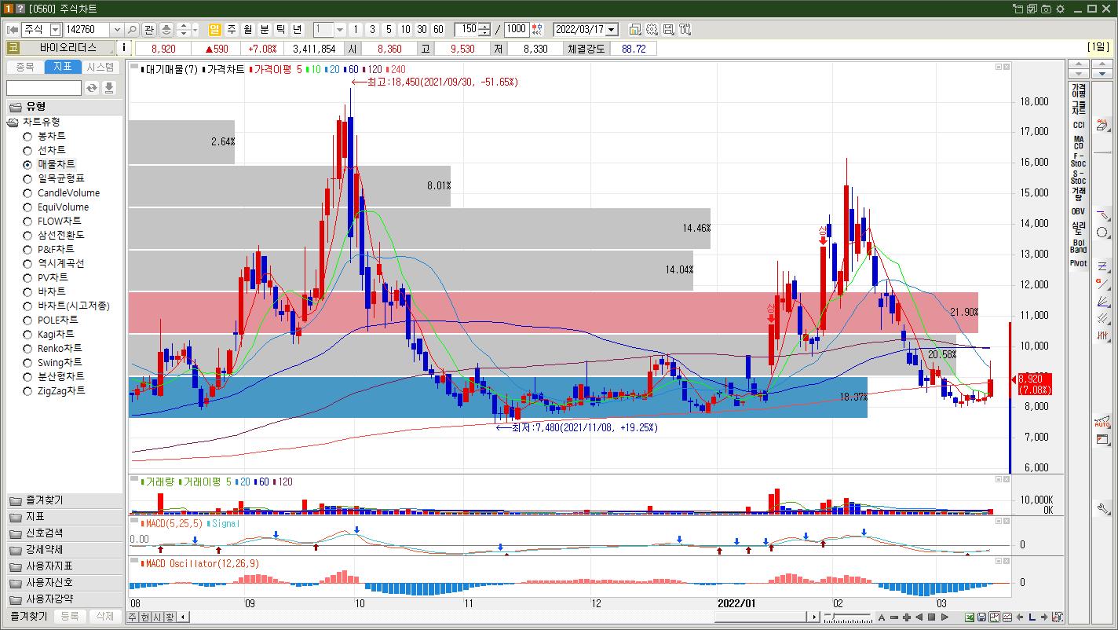Screen dimensions: 1118x630
Task: Switch to the 시스템 tab
Action: (100, 68)
